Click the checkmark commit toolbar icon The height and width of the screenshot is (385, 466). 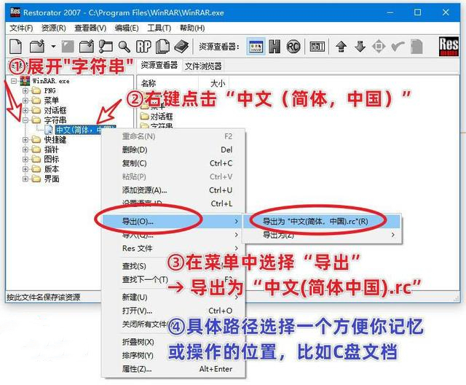click(398, 47)
